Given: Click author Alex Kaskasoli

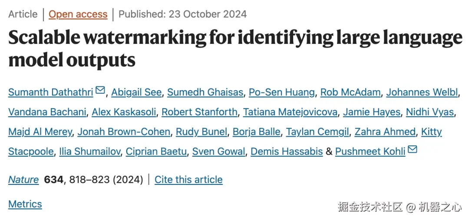Looking at the screenshot, I should pyautogui.click(x=124, y=112).
